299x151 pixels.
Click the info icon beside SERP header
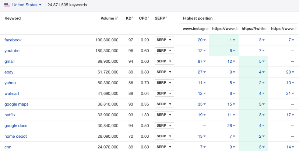tap(166, 17)
